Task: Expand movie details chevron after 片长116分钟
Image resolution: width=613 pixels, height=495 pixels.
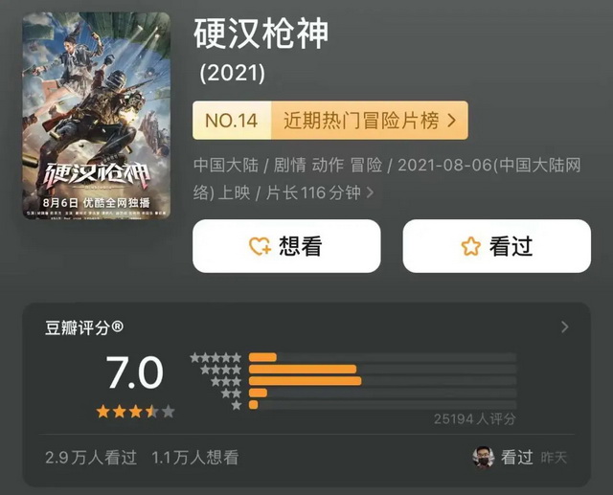Action: 370,192
